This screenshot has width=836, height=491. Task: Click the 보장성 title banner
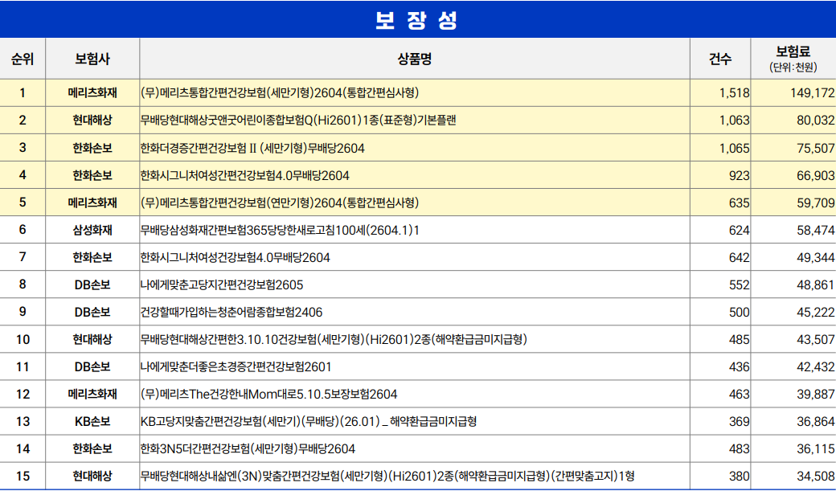pyautogui.click(x=418, y=19)
